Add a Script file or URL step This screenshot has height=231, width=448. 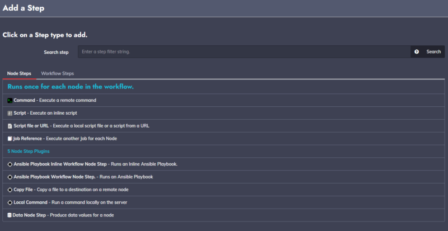click(223, 126)
